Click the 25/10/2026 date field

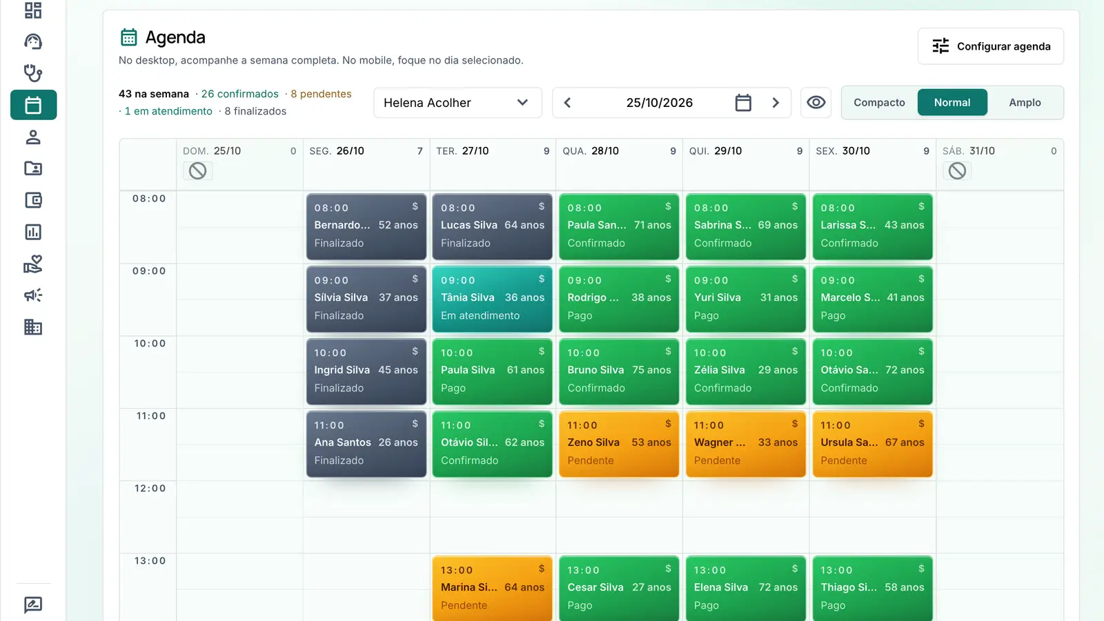pyautogui.click(x=659, y=103)
